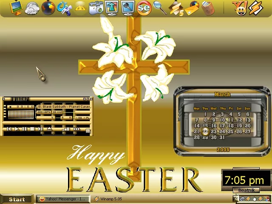Open the blue swirl dock icon
This screenshot has width=272, height=204.
pyautogui.click(x=64, y=8)
